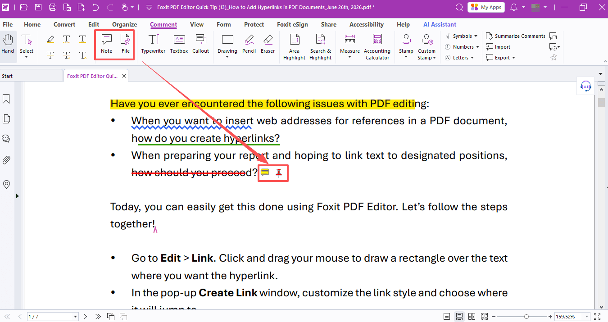Switch to continuous page view mode
This screenshot has height=322, width=608.
coord(459,317)
